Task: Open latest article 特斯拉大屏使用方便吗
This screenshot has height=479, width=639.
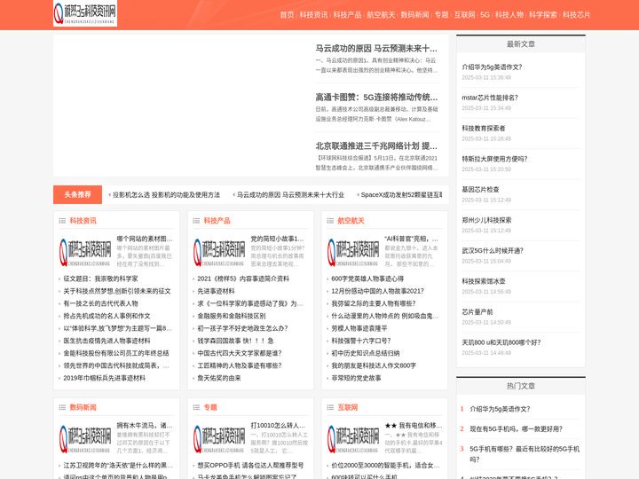Action: click(494, 159)
